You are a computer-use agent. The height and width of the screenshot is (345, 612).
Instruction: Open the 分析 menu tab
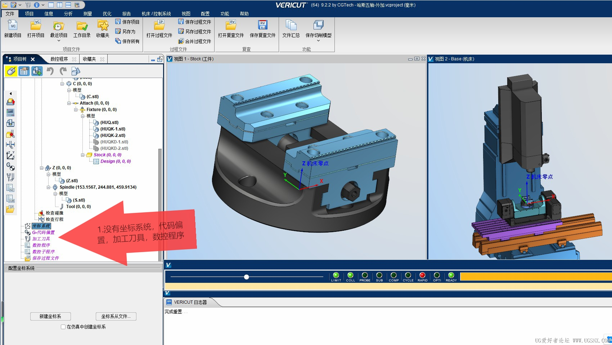[68, 14]
